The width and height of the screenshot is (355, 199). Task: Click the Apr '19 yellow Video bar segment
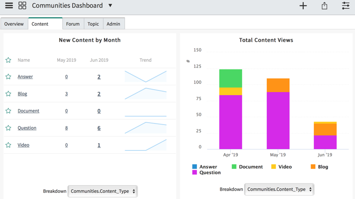point(230,91)
